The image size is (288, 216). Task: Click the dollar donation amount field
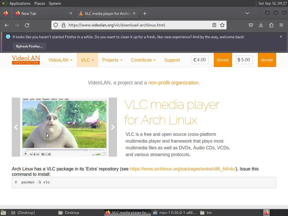coord(244,60)
